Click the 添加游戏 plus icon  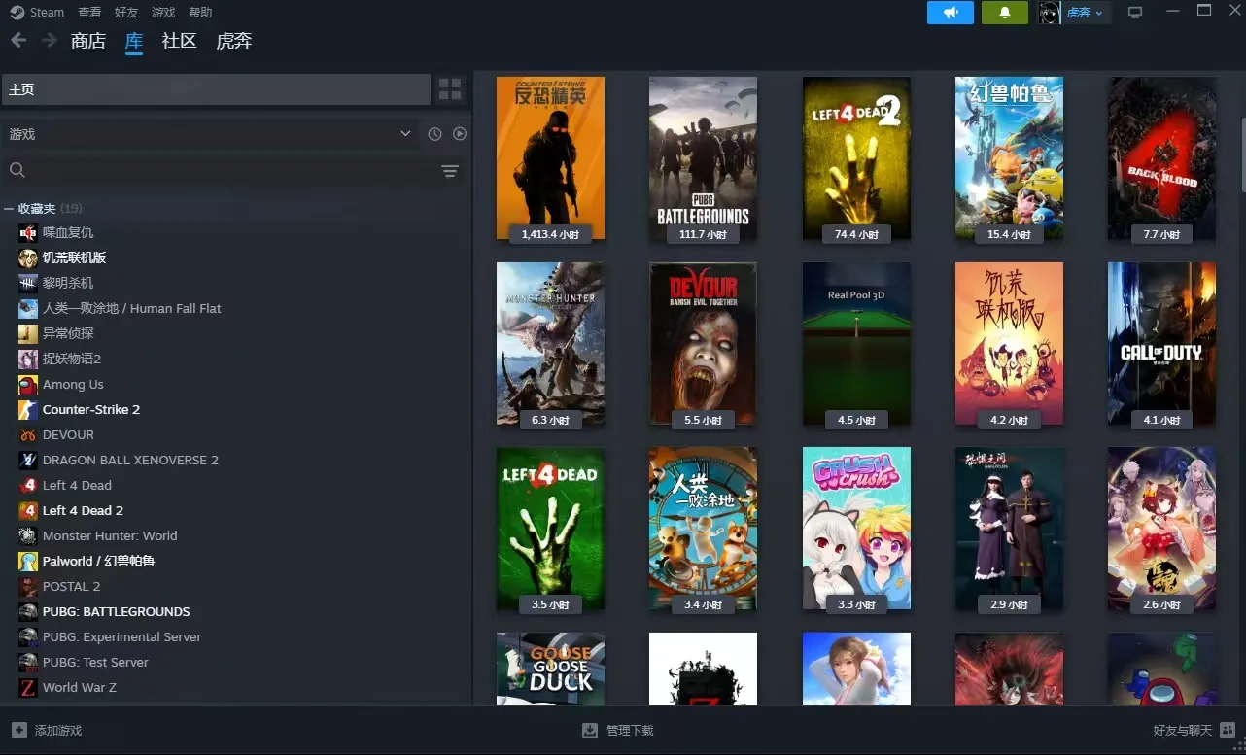19,730
